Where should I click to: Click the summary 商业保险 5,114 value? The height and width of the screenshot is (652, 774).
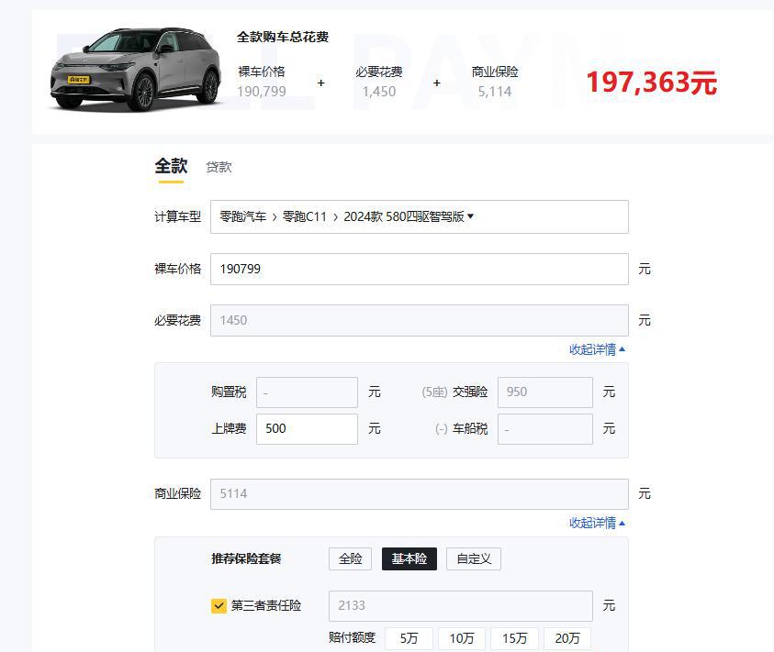495,92
